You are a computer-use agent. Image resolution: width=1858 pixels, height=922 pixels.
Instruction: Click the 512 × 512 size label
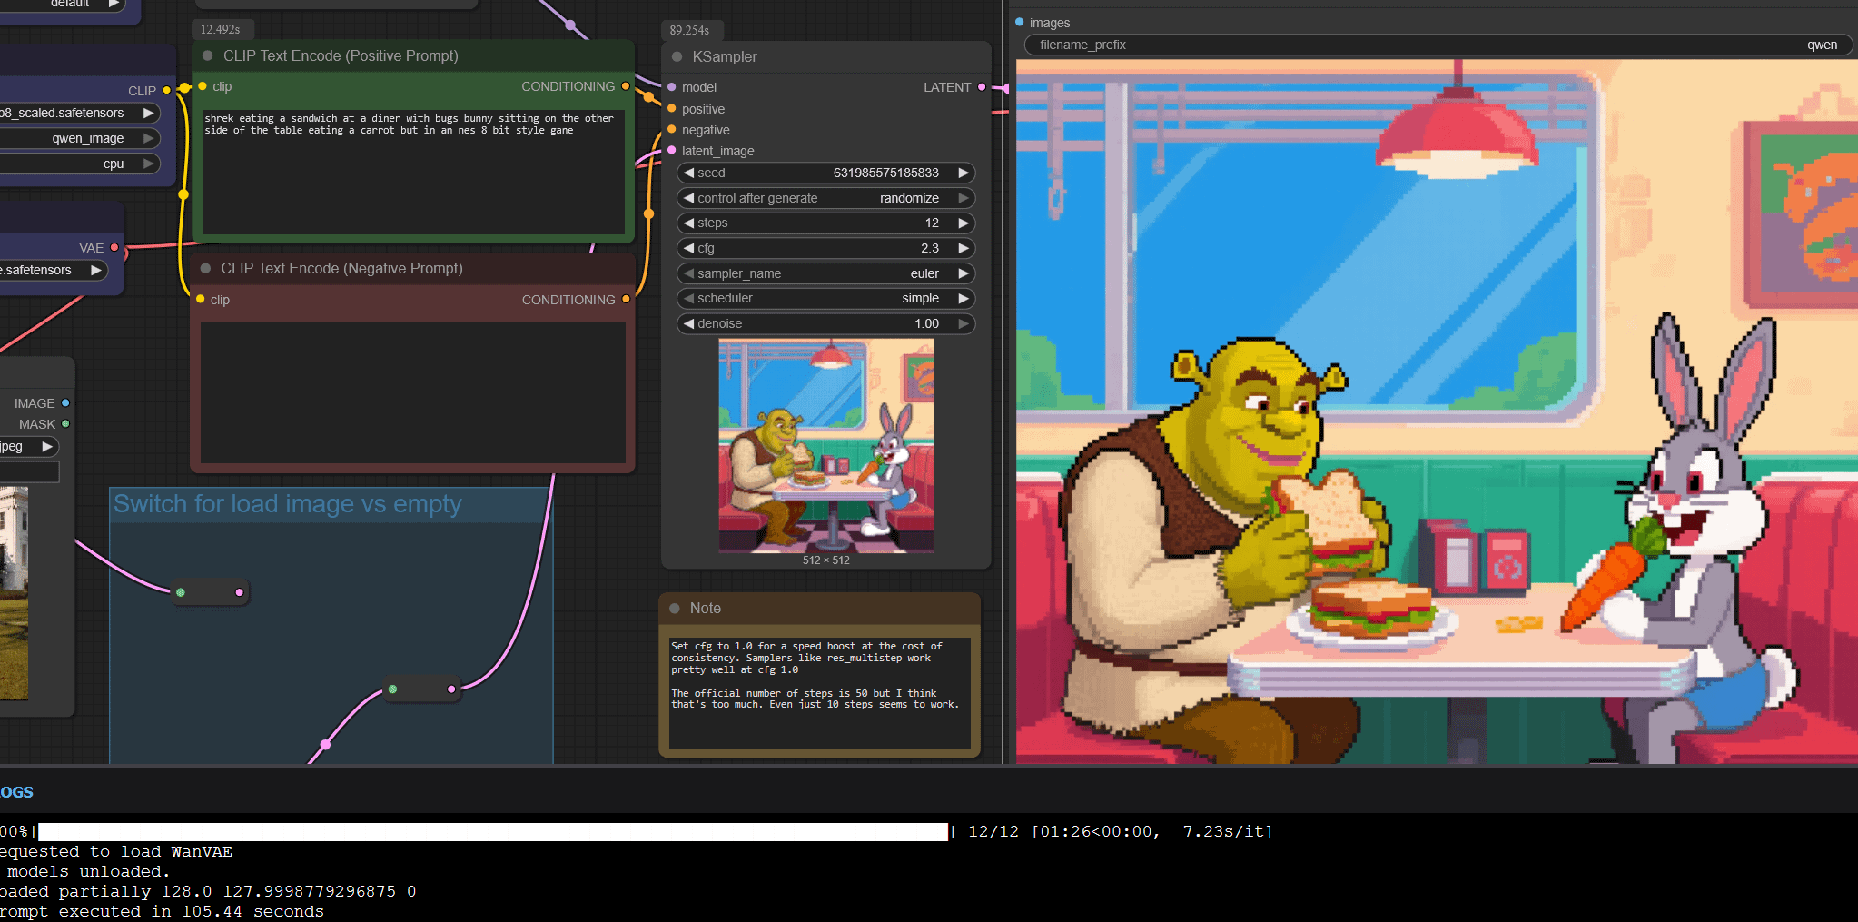(826, 560)
